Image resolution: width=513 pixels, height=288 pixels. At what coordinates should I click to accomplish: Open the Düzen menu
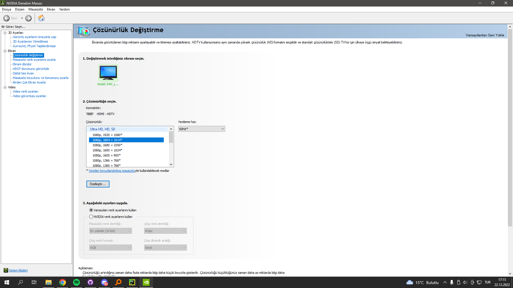pyautogui.click(x=20, y=9)
